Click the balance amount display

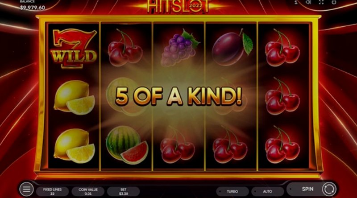[33, 8]
